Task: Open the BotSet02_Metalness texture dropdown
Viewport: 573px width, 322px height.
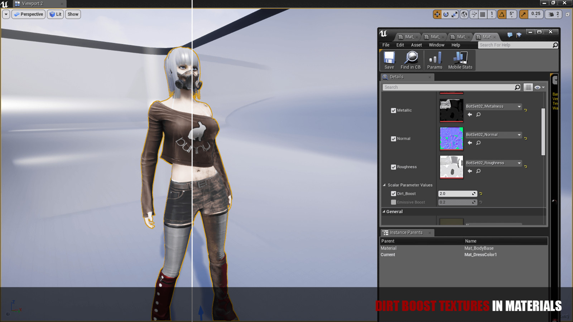Action: [493, 106]
